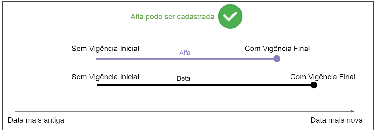The width and height of the screenshot is (375, 132).
Task: Click the green checkmark circle icon
Action: pyautogui.click(x=230, y=17)
